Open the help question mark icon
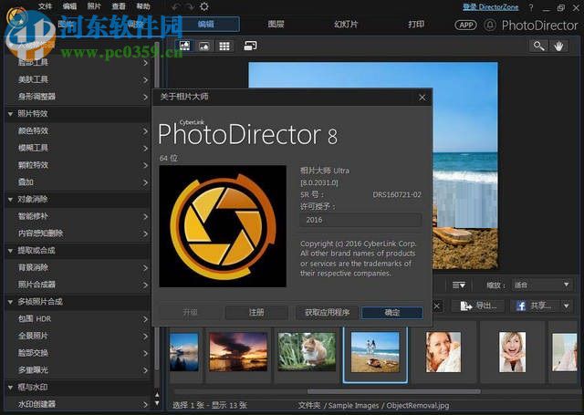This screenshot has height=415, width=584. tap(531, 7)
